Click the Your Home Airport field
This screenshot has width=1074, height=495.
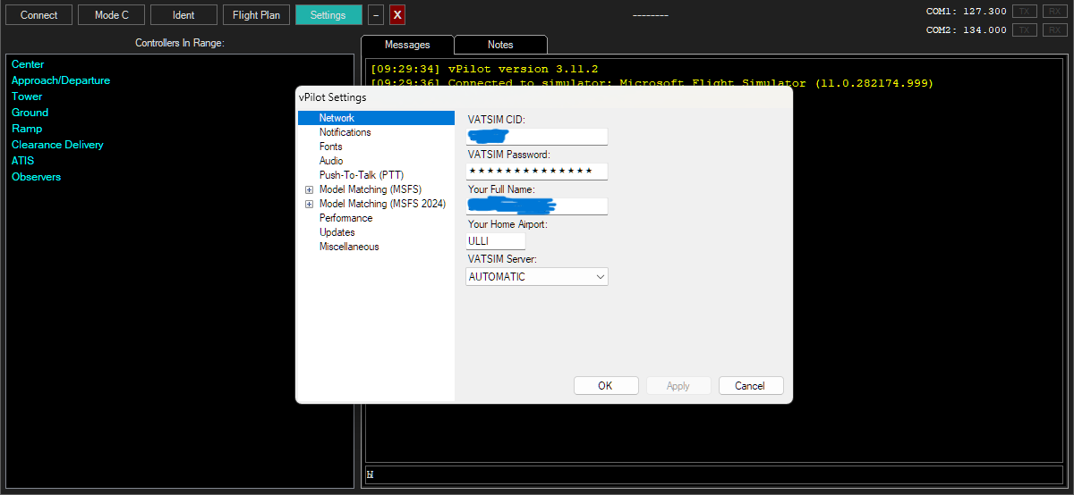pos(496,241)
